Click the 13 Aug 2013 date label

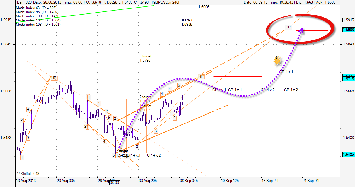[x=26, y=180]
